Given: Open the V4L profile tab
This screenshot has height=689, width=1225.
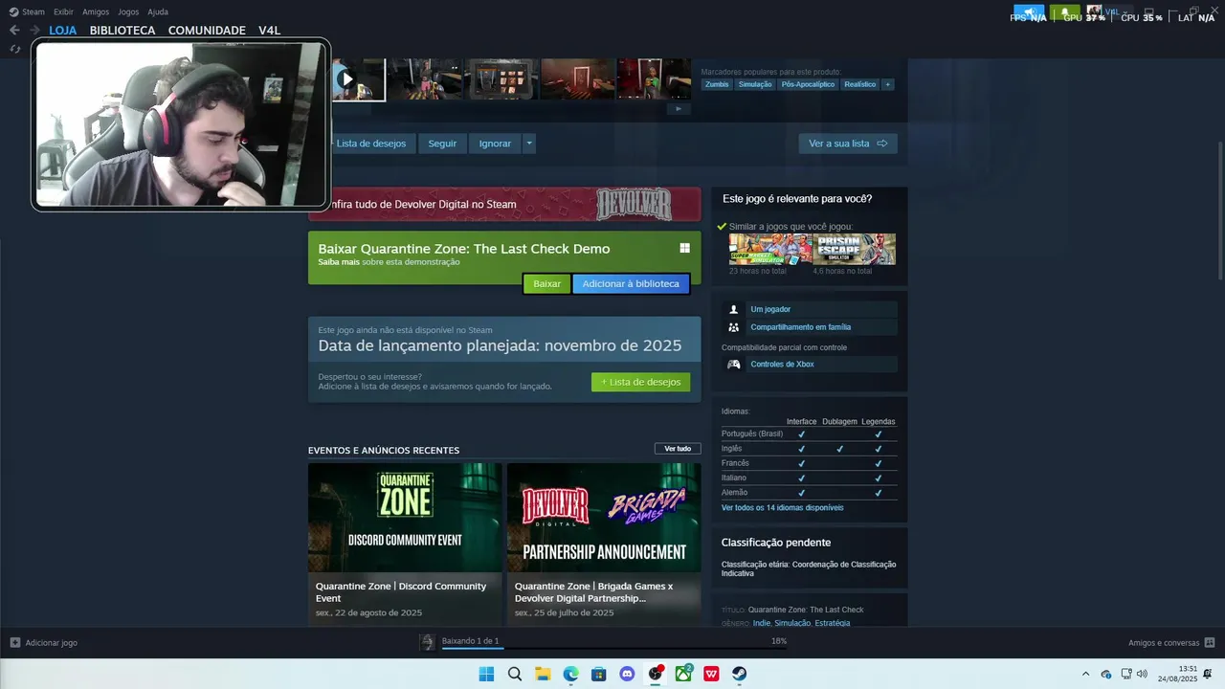Looking at the screenshot, I should pyautogui.click(x=269, y=31).
